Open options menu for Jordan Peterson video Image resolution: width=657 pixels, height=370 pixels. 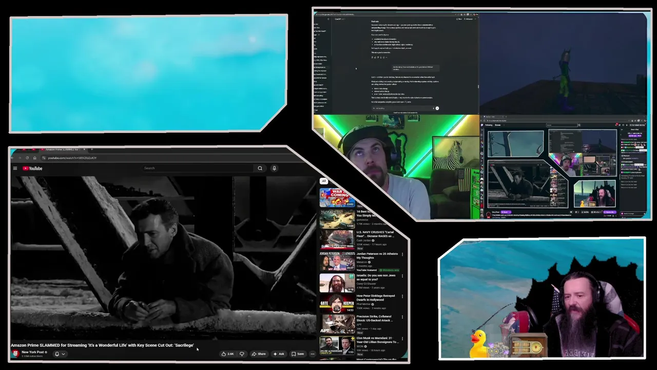(x=402, y=254)
